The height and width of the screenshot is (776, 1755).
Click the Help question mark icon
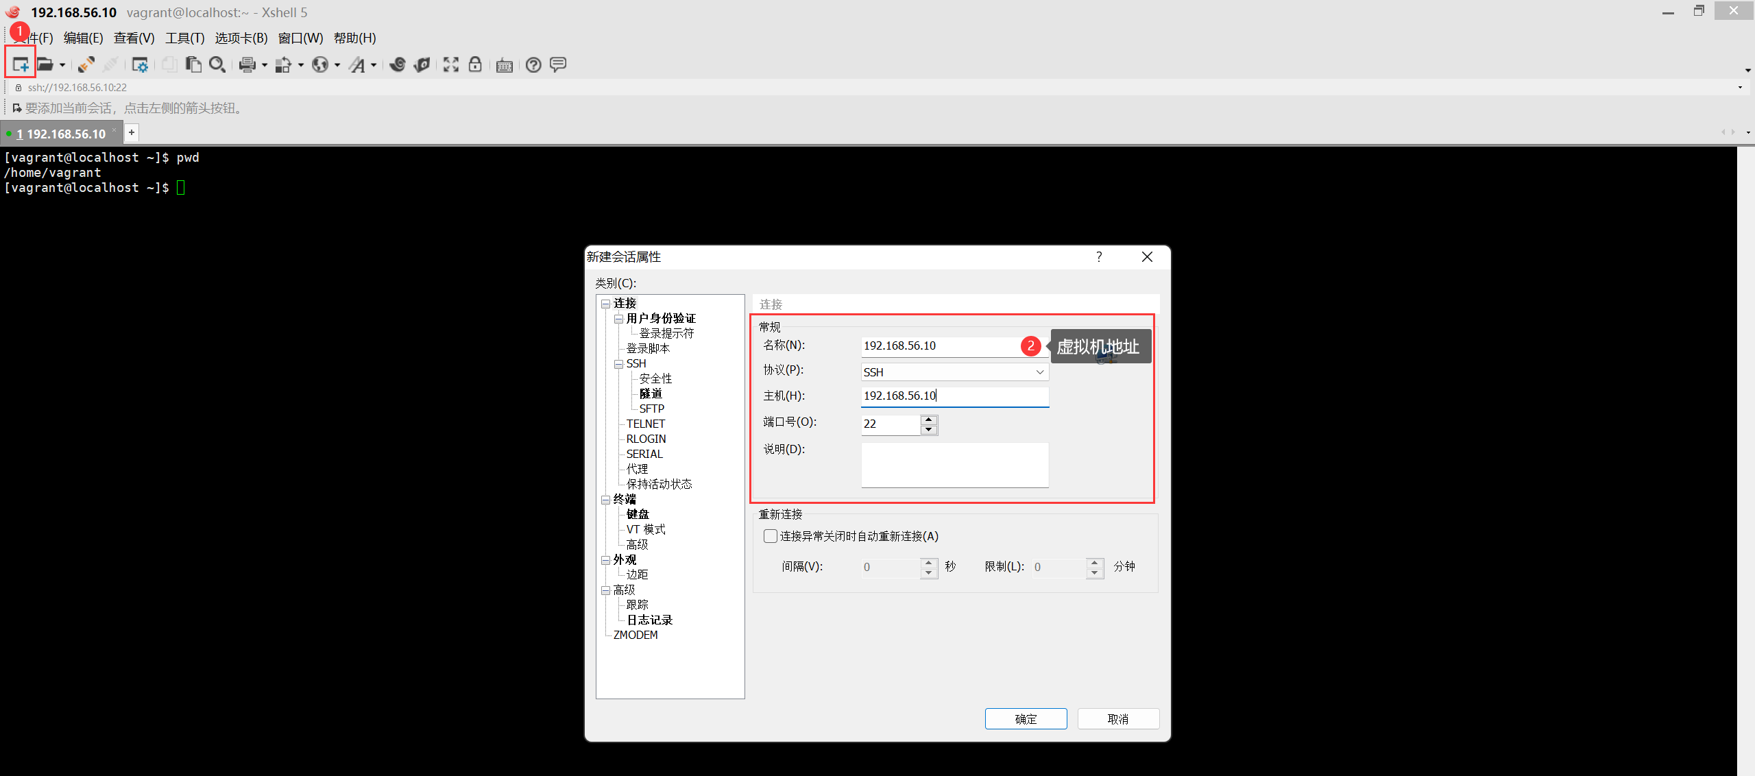click(533, 64)
